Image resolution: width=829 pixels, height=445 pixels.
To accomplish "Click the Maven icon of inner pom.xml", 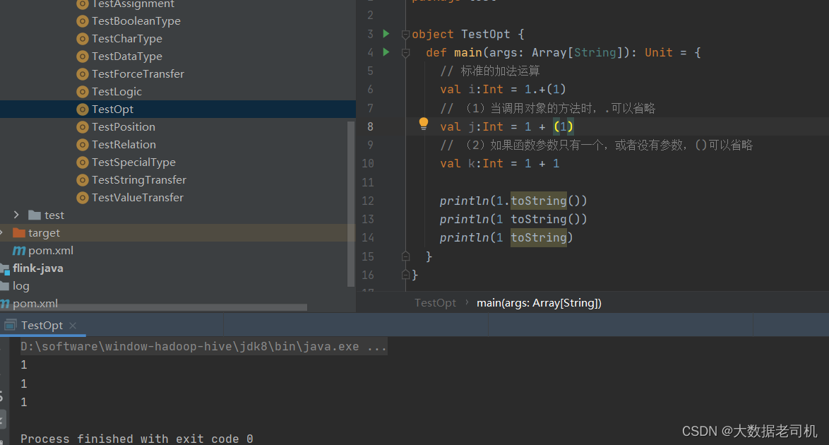I will click(19, 251).
